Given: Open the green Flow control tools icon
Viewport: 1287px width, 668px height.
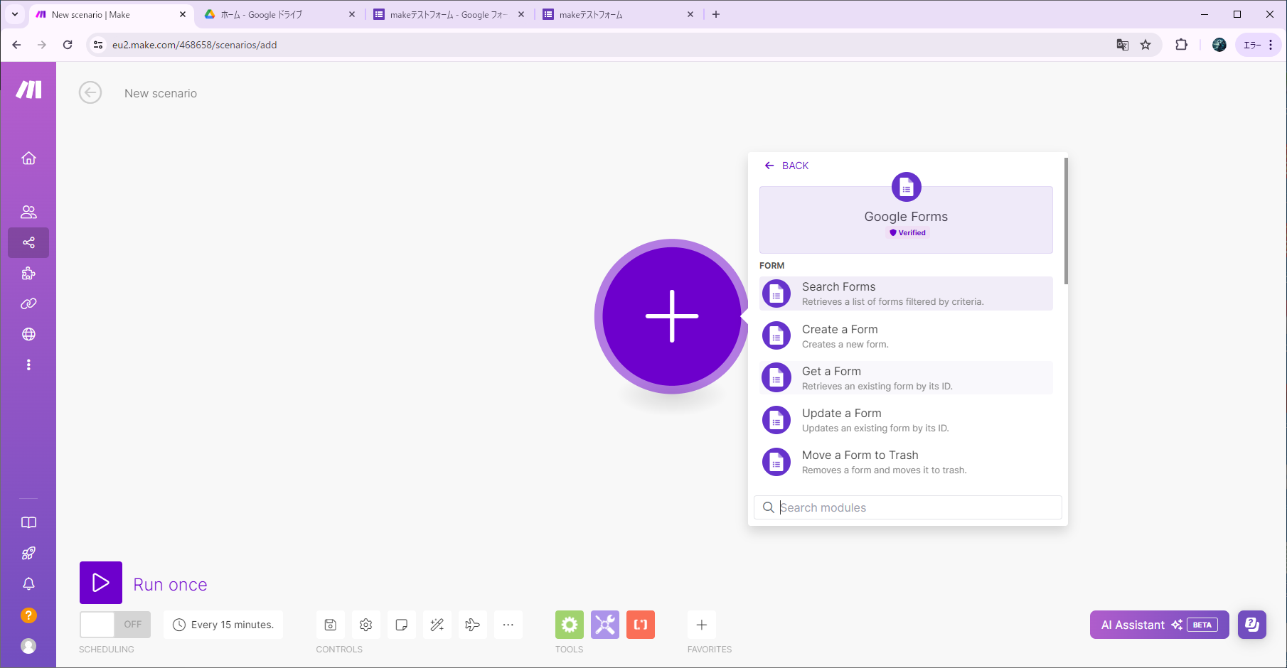Looking at the screenshot, I should coord(570,625).
